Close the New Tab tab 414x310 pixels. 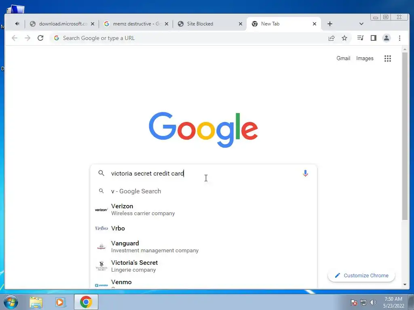point(314,24)
